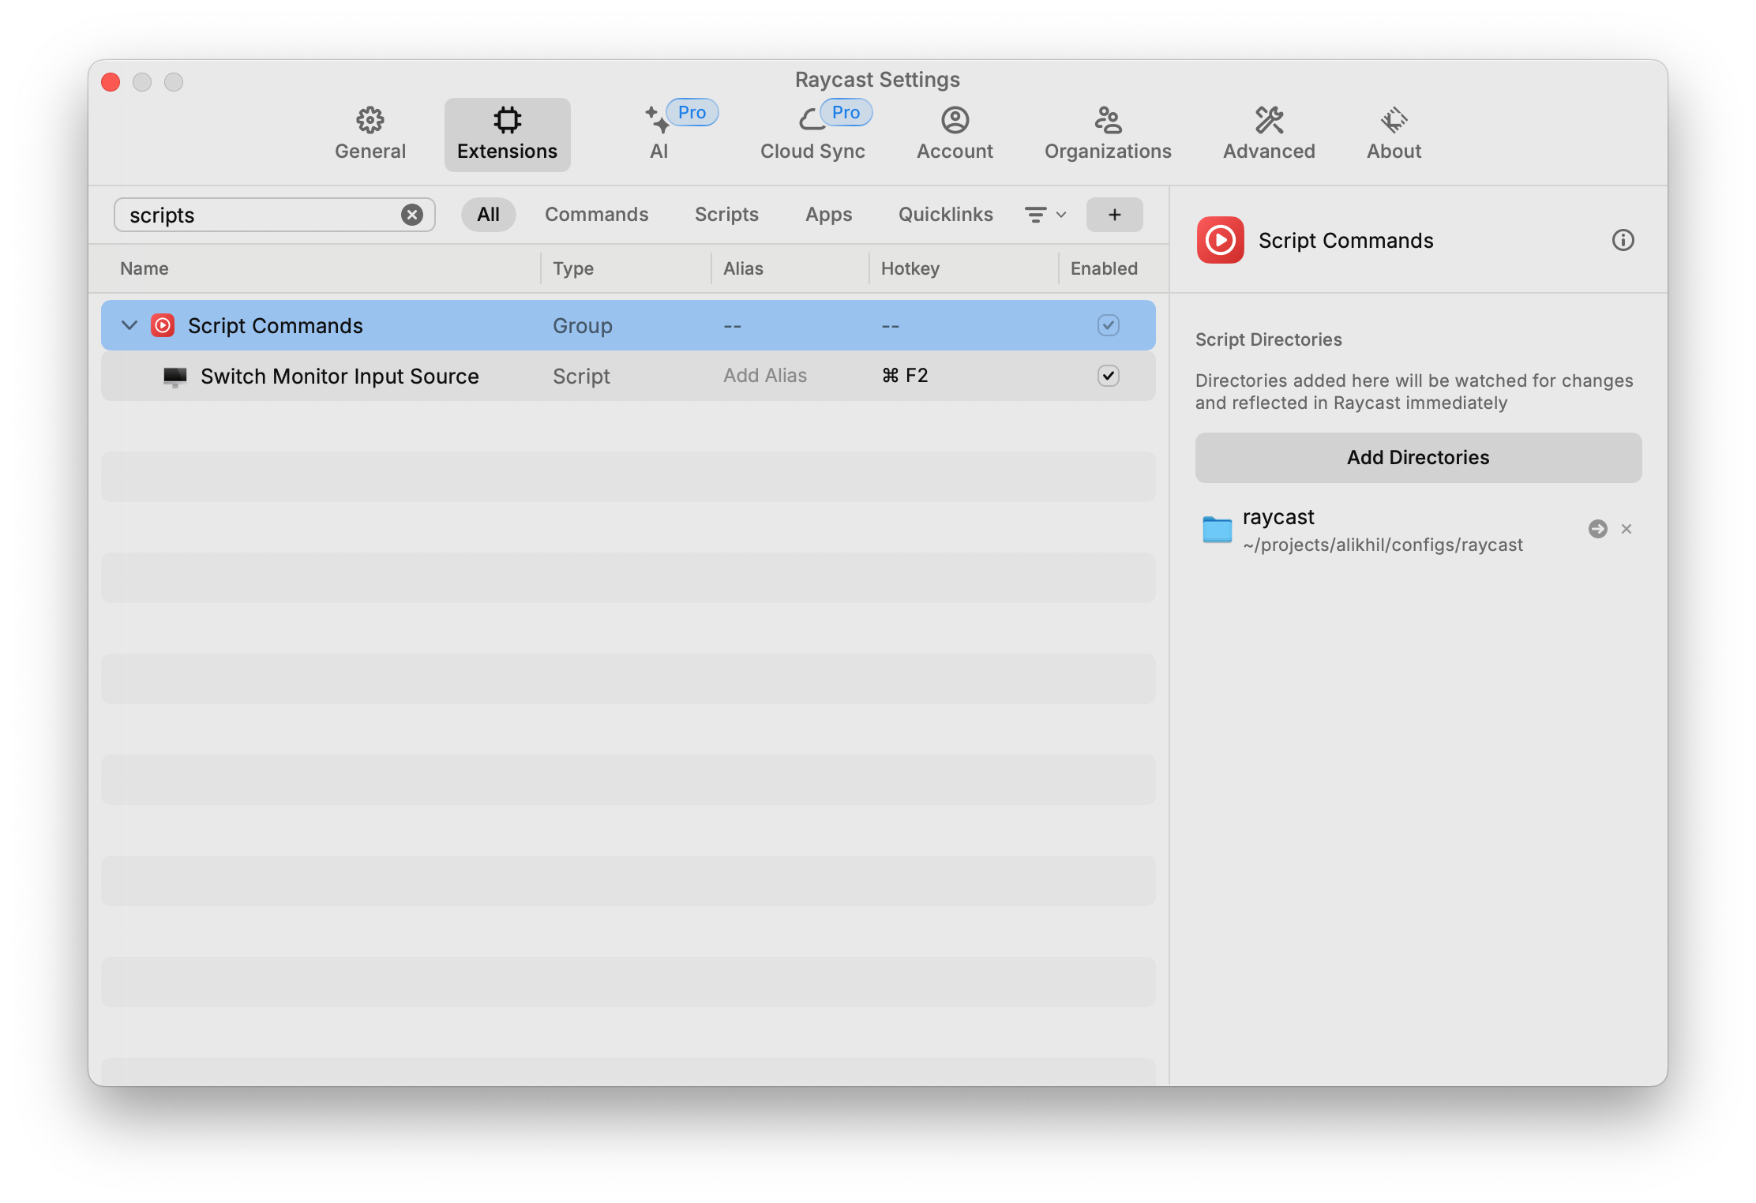Click the Alias column header
Viewport: 1756px width, 1203px height.
tap(743, 268)
